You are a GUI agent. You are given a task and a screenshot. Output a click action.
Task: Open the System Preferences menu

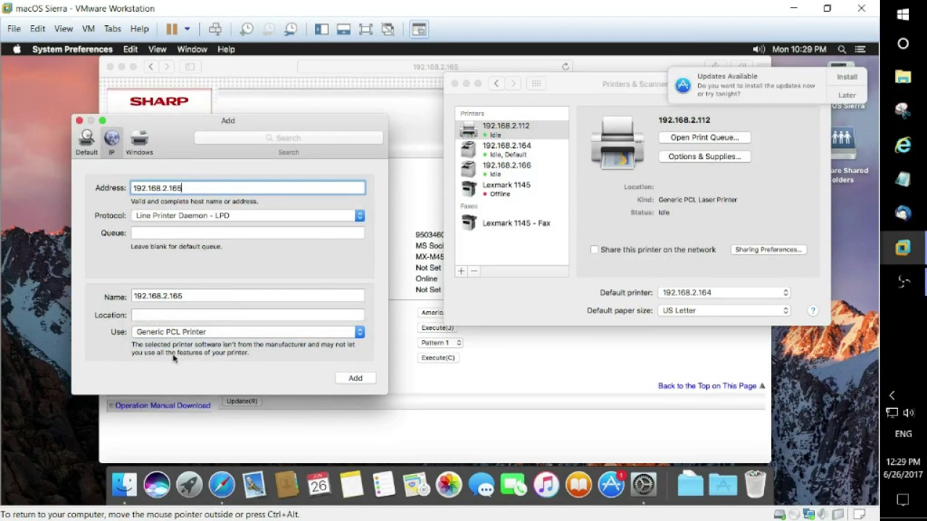click(72, 49)
